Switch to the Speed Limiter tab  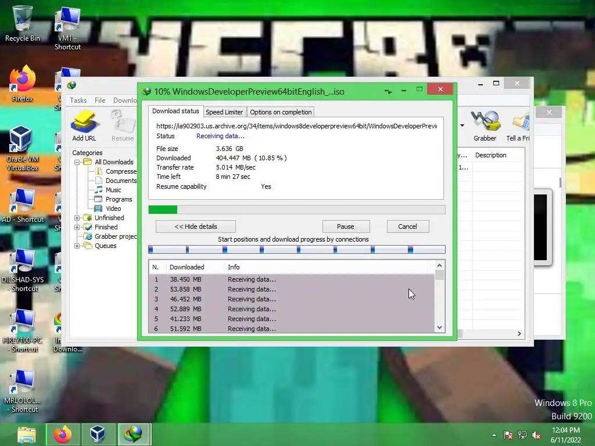[224, 112]
